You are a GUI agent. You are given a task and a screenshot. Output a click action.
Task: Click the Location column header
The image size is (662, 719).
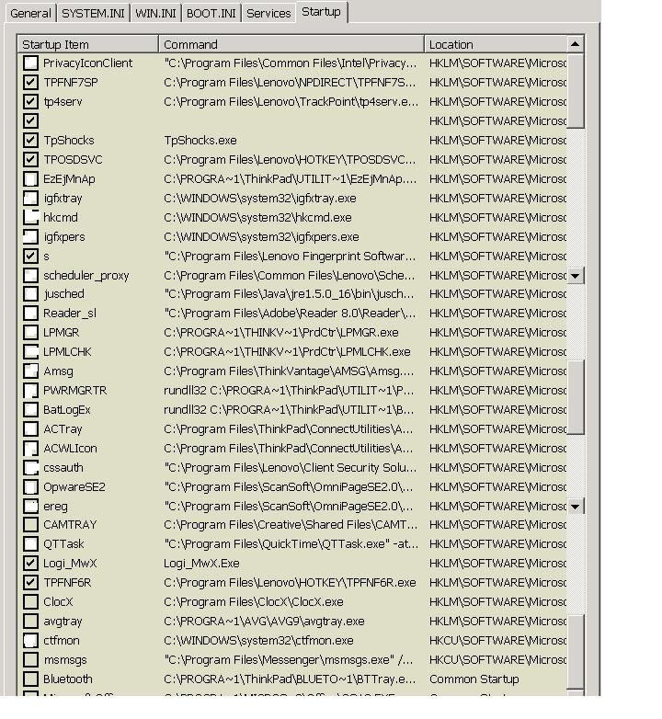coord(496,44)
